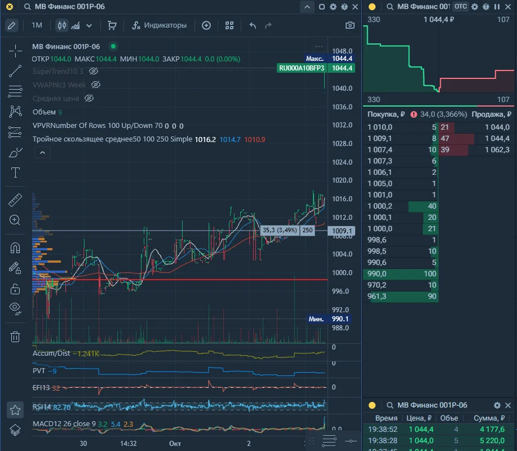Open the order cart icon in chart toolbar
517x451 pixels.
112,25
